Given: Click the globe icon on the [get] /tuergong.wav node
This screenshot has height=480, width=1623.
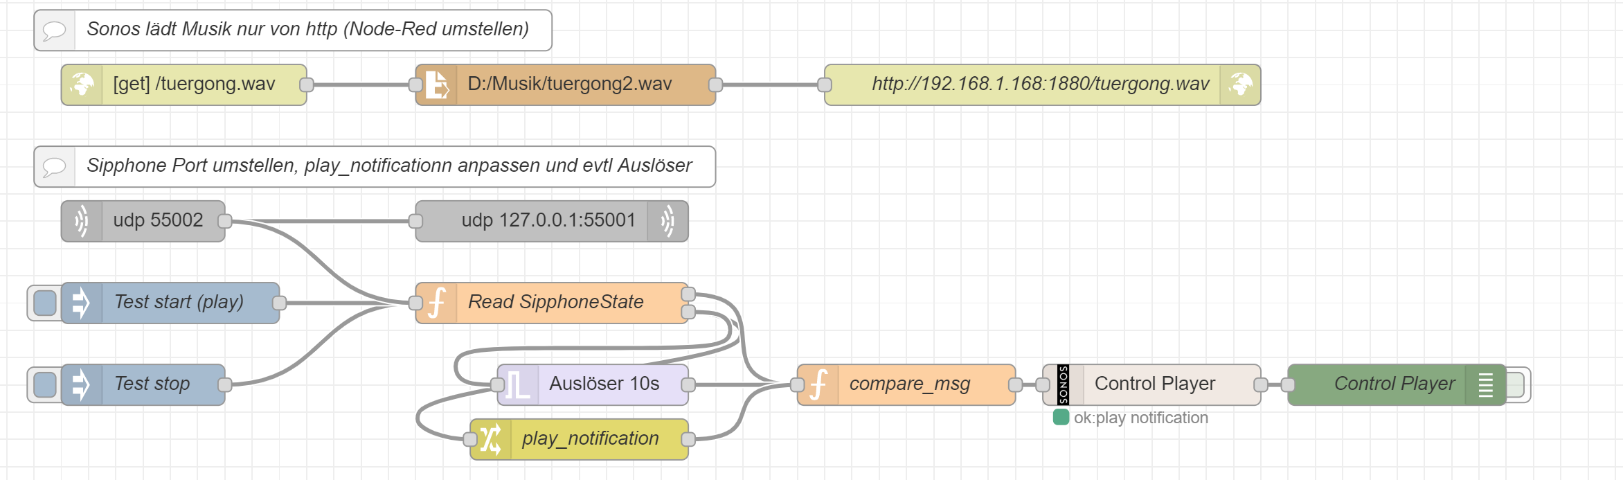Looking at the screenshot, I should point(82,85).
